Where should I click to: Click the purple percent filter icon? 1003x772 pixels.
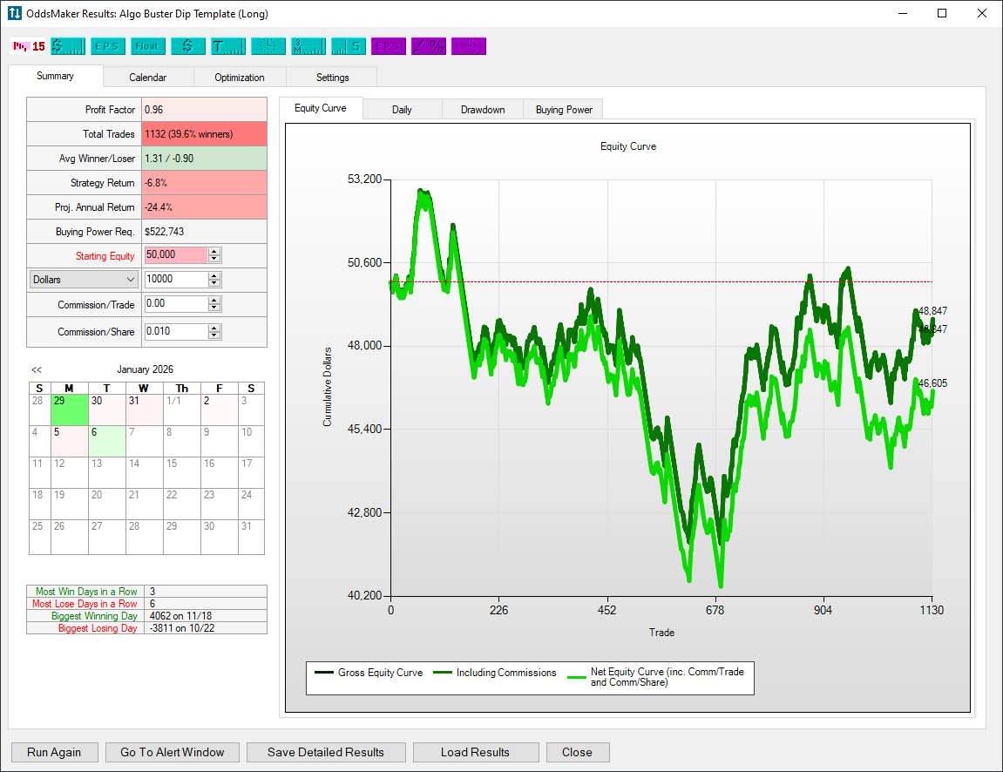[428, 46]
